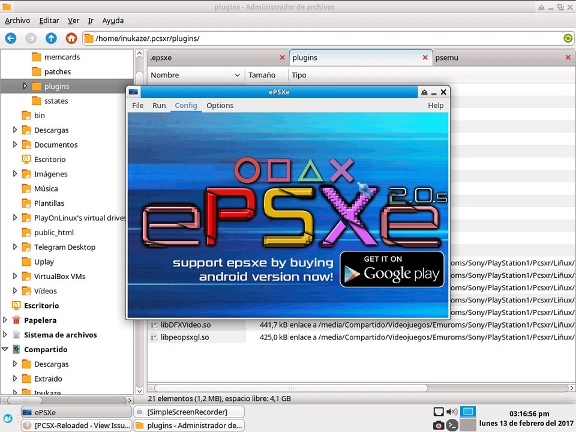
Task: Select the Papelera trash entry
Action: 40,320
